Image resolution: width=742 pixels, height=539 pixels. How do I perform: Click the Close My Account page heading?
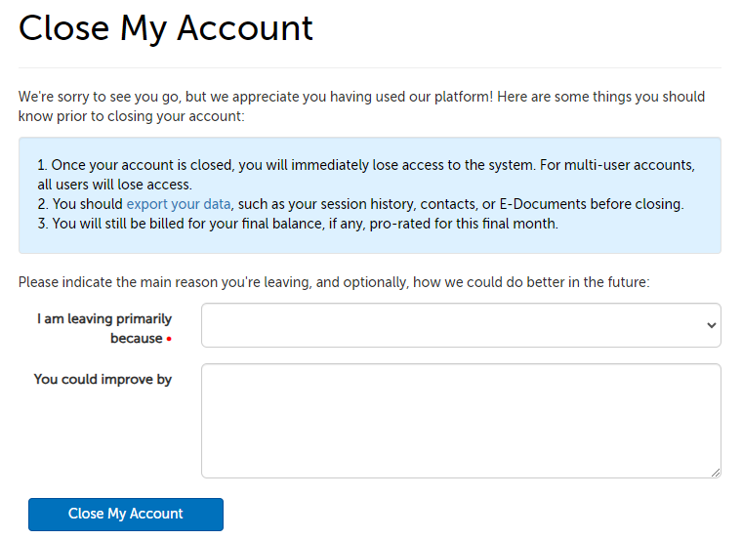click(166, 28)
